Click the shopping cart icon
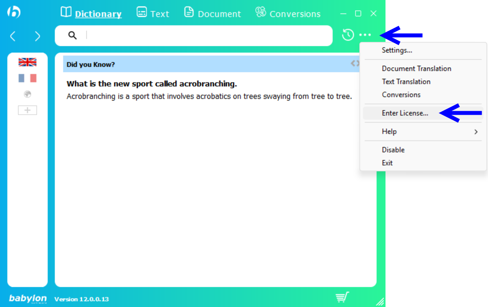 coord(342,297)
